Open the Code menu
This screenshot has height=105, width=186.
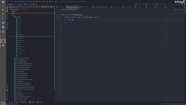click(x=27, y=1)
